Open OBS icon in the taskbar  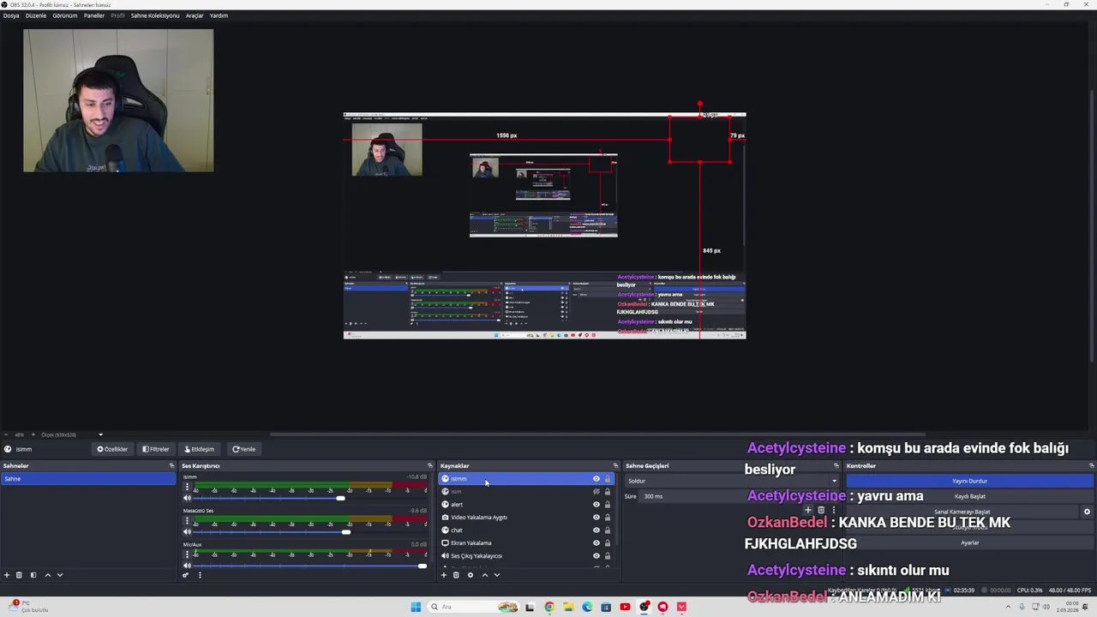(644, 607)
